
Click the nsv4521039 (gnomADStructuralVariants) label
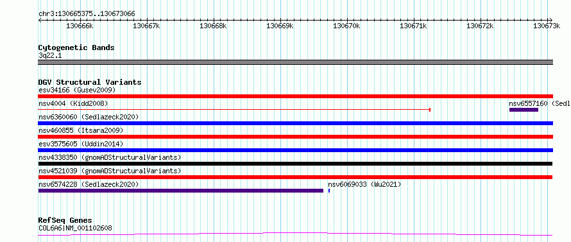pos(110,171)
